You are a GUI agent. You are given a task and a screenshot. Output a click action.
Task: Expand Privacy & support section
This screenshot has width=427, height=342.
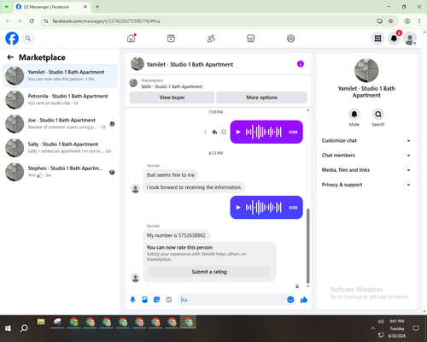(366, 185)
